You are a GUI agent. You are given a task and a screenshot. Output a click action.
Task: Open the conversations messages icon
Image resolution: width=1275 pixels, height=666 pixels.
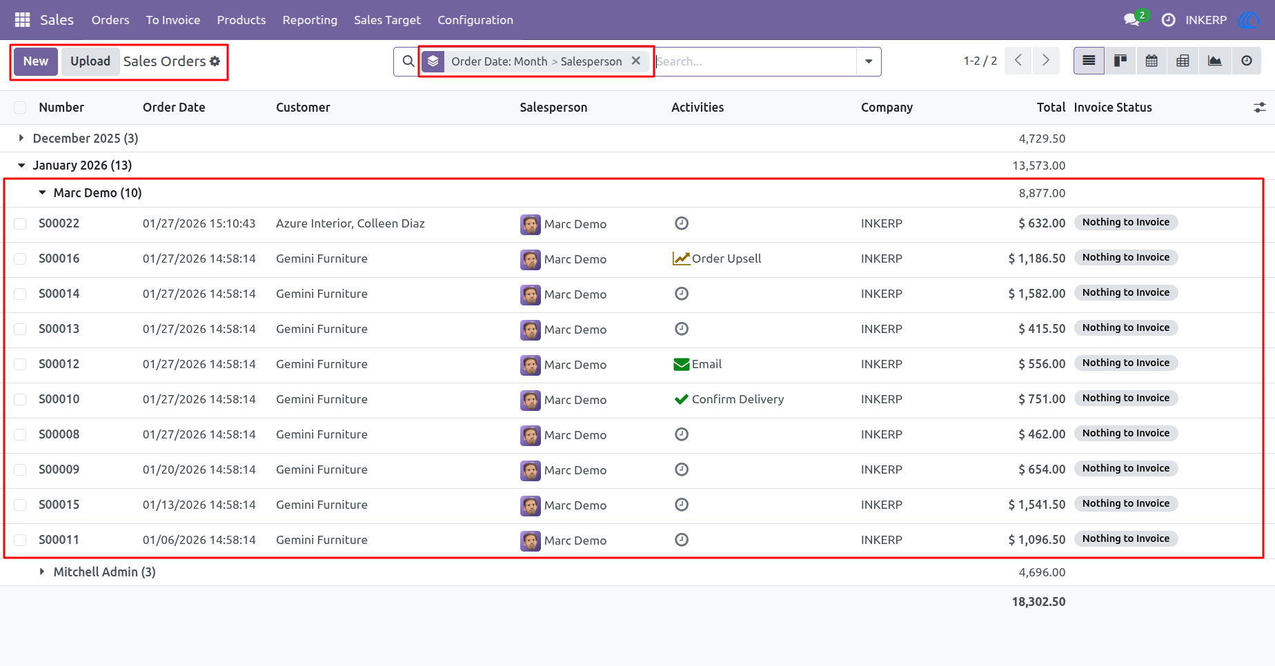1131,20
